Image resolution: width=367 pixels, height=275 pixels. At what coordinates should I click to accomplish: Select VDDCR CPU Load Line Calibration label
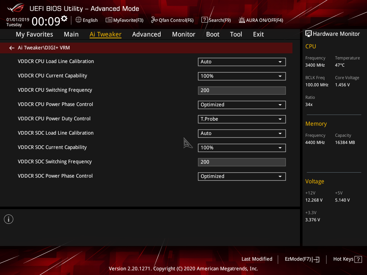coord(56,62)
